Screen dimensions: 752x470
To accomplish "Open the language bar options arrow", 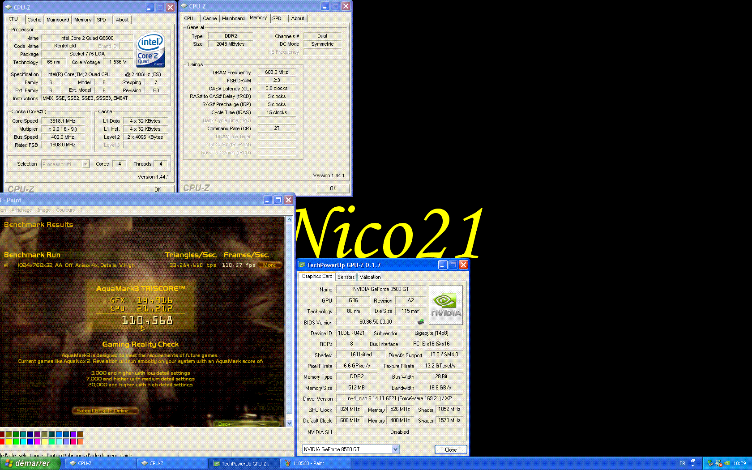I will click(x=693, y=466).
